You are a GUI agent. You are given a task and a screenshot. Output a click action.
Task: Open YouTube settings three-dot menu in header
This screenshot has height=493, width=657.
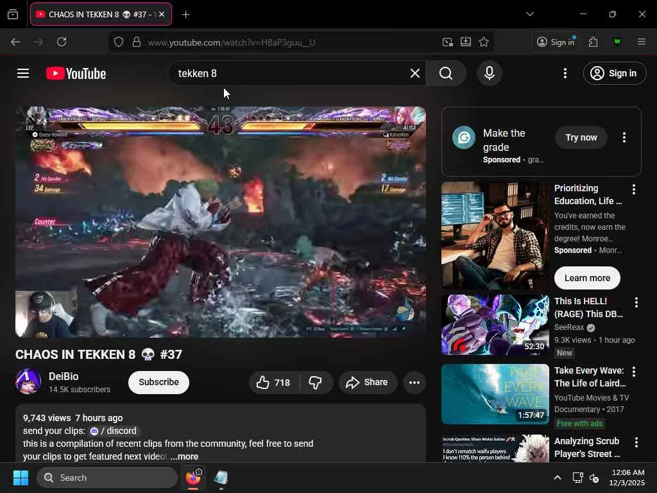pyautogui.click(x=565, y=73)
